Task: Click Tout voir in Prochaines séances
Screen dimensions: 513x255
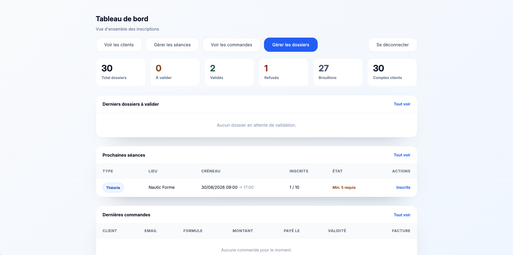Action: pos(402,155)
